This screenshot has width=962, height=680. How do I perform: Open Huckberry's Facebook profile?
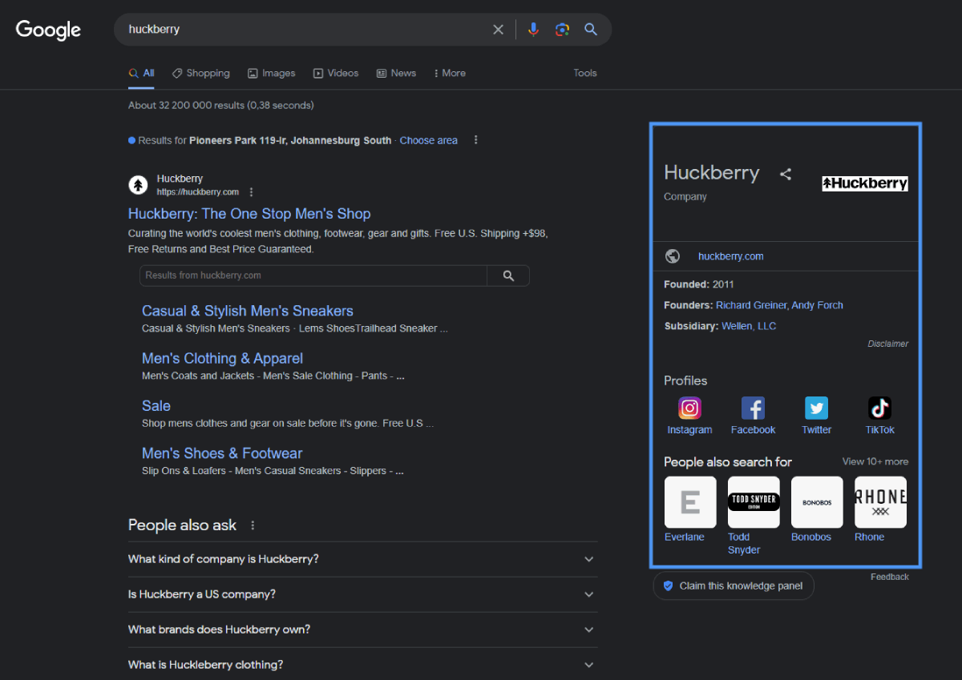point(753,409)
